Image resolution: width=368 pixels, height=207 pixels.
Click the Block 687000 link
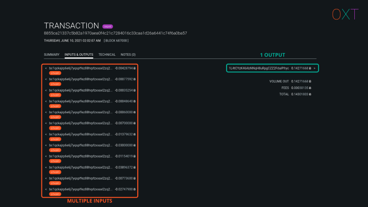(x=116, y=41)
